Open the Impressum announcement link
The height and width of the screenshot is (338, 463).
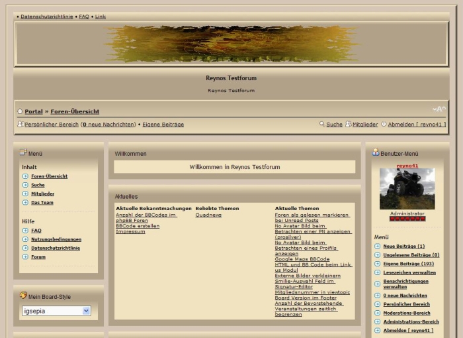coord(130,231)
